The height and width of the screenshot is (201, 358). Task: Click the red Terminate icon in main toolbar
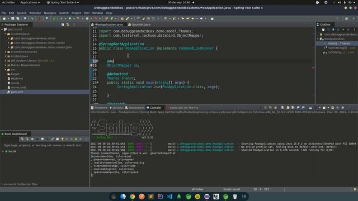pyautogui.click(x=39, y=18)
